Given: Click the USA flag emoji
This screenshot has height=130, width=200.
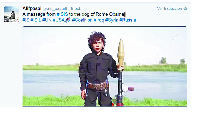Looking at the screenshot, I should coord(68,20).
